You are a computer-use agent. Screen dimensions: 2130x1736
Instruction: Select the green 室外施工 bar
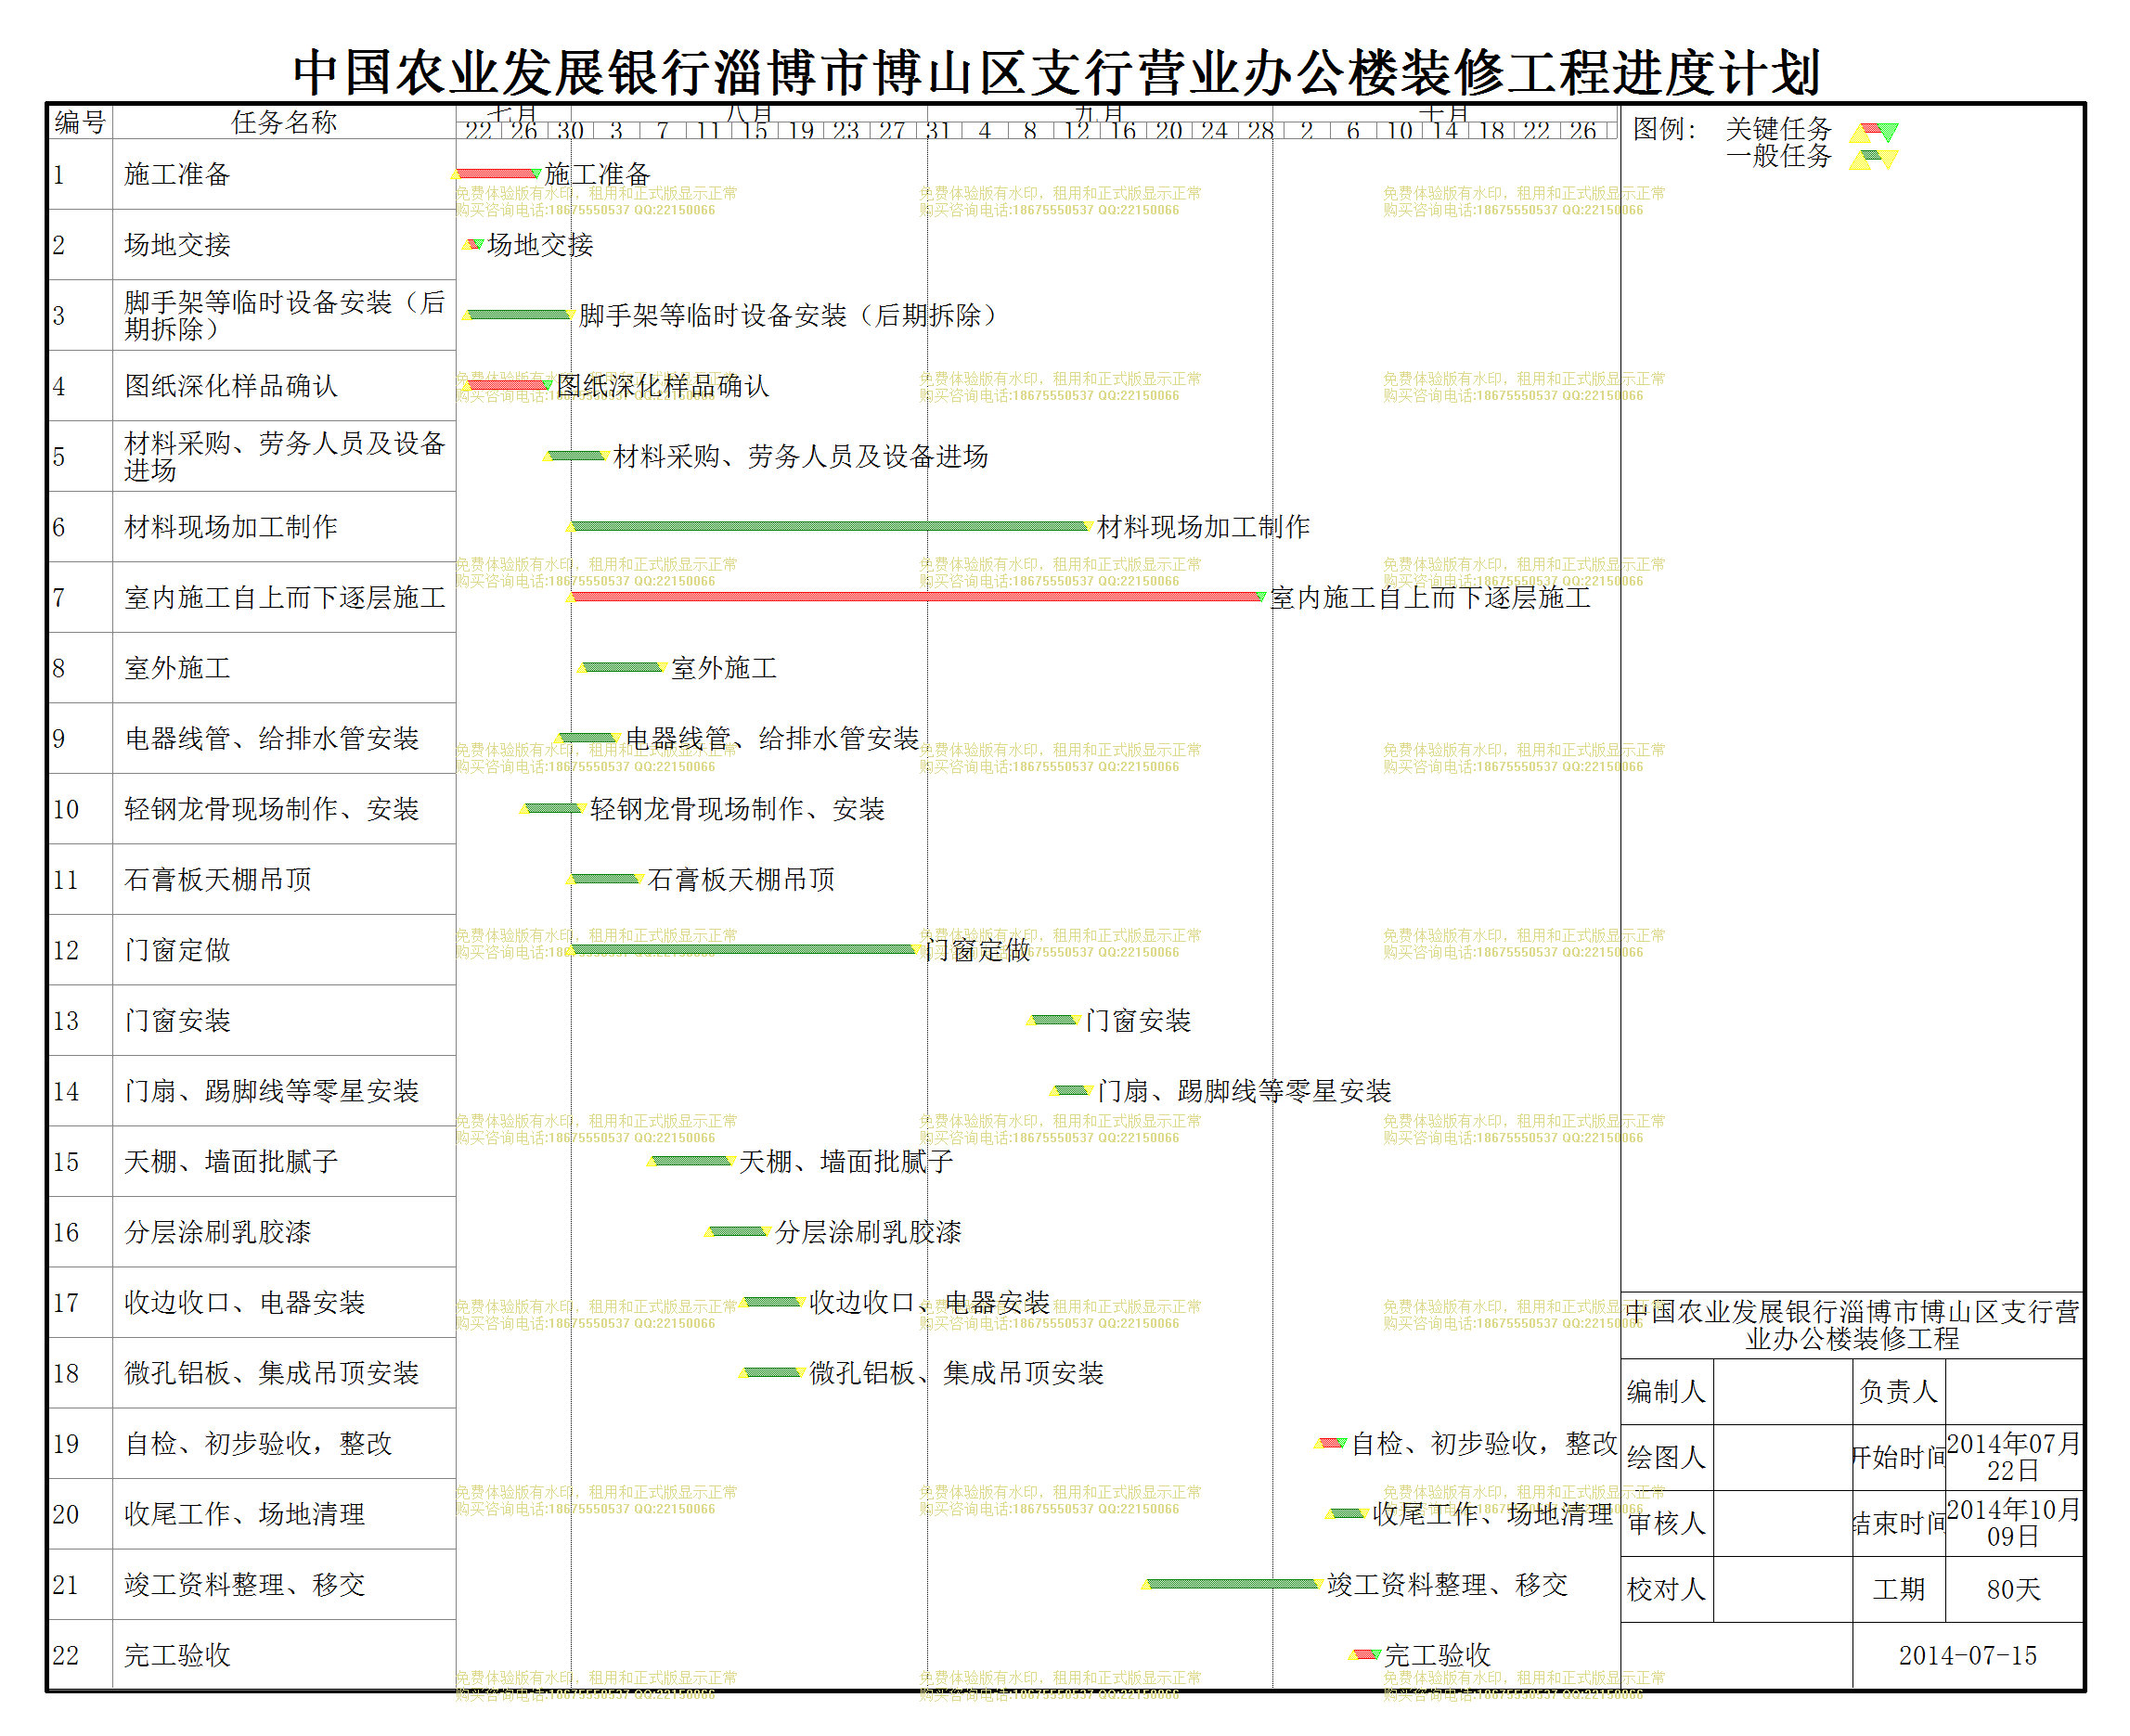coord(621,667)
